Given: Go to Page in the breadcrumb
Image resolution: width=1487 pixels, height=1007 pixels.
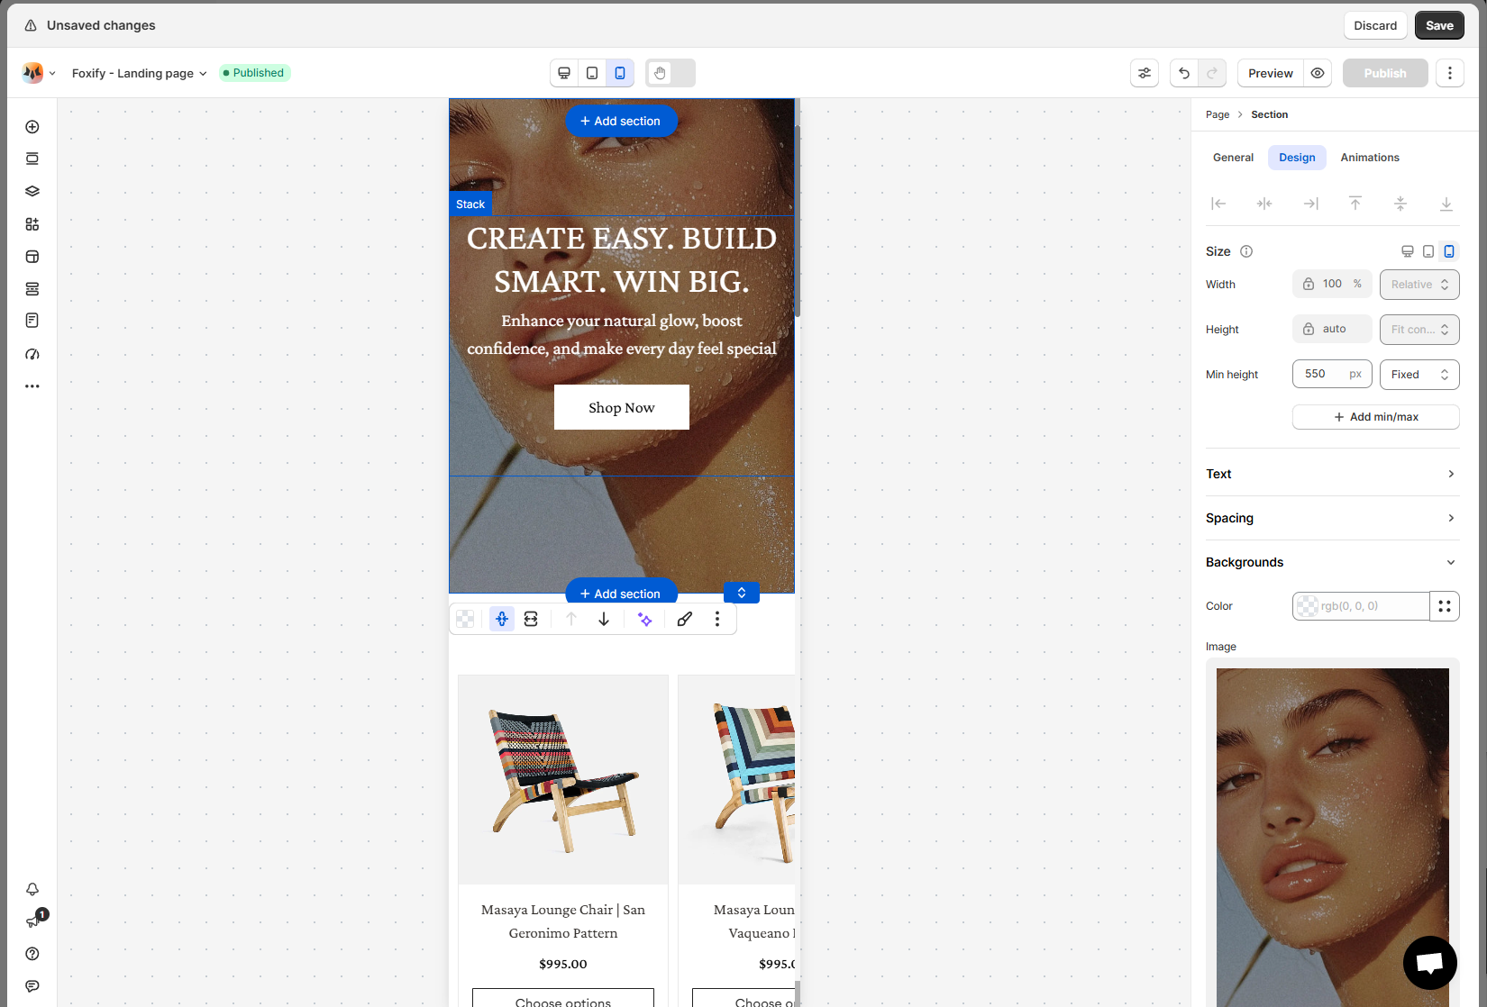Looking at the screenshot, I should click(x=1218, y=114).
